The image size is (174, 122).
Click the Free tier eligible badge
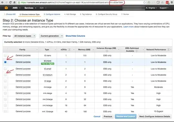(47, 64)
